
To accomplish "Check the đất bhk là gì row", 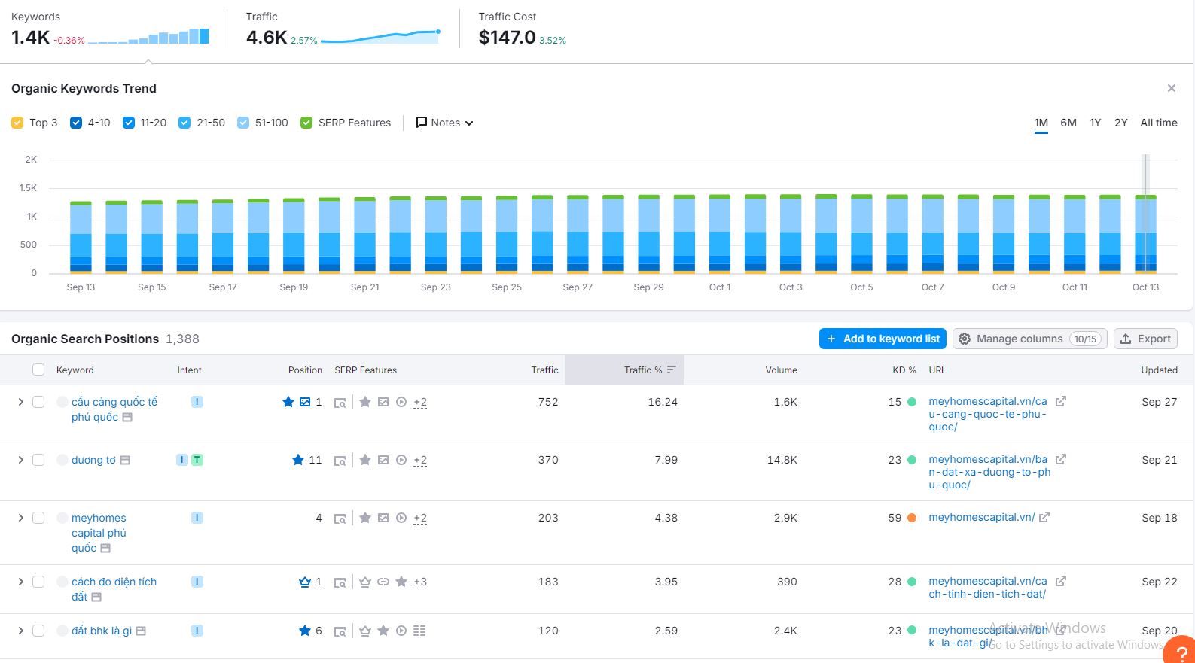I will pos(38,631).
